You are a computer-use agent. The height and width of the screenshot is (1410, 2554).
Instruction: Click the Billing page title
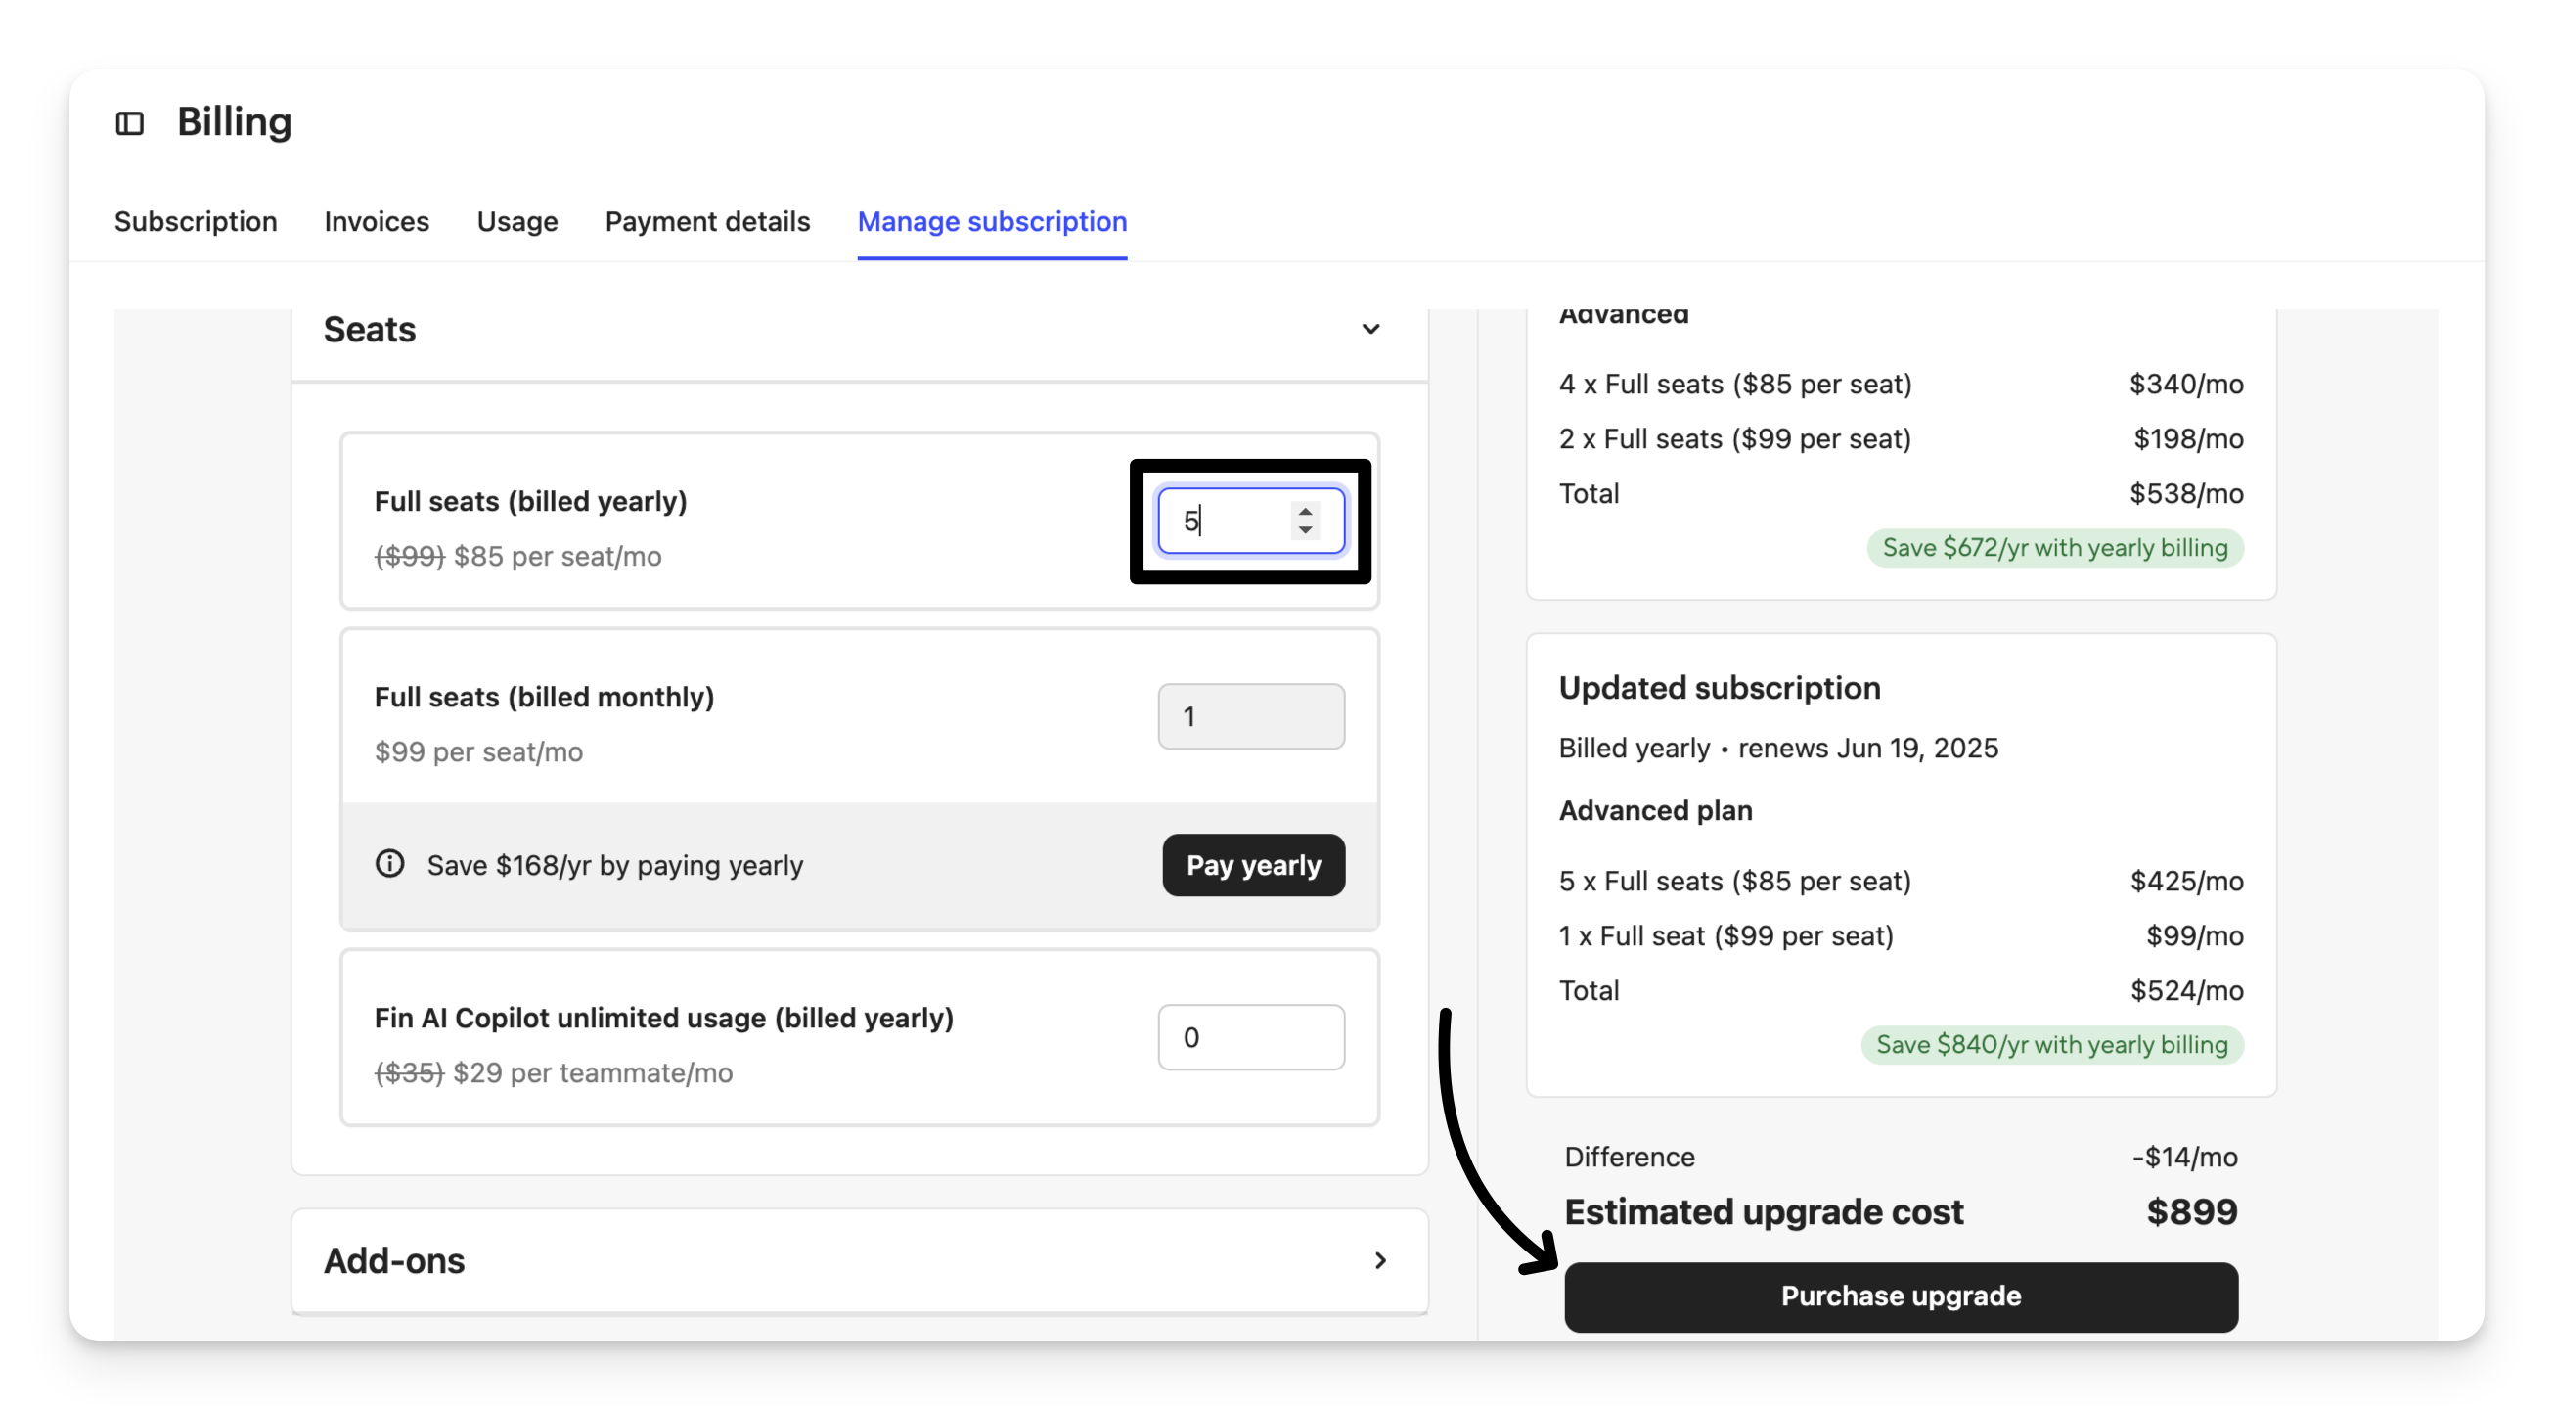click(235, 122)
